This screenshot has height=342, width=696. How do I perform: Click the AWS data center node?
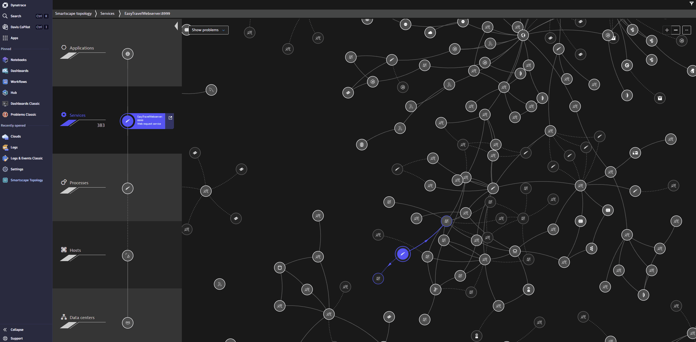click(128, 323)
